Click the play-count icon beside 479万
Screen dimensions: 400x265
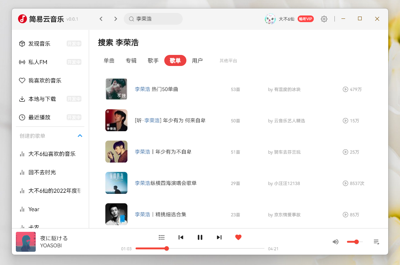click(x=345, y=89)
